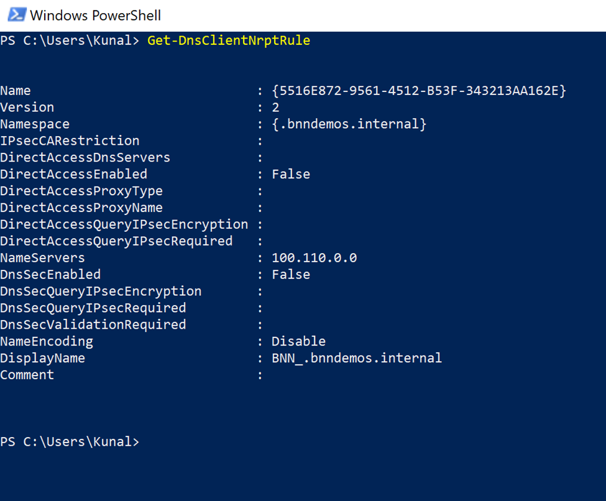Click the empty prompt line at the bottom
This screenshot has width=606, height=501.
point(70,442)
